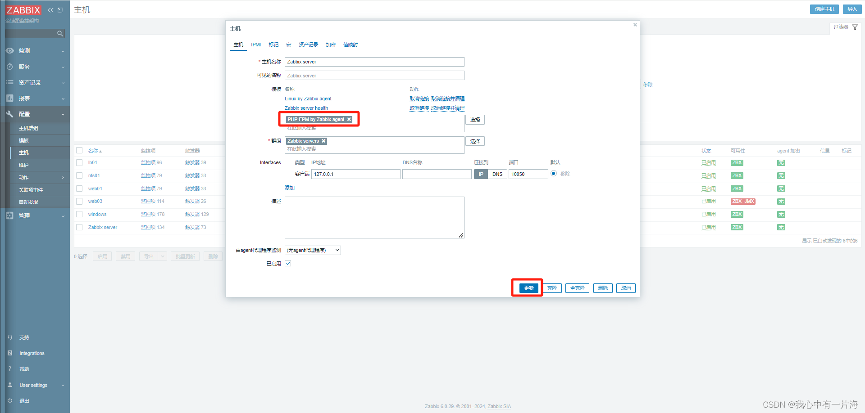
Task: Click inside the 描述 description textarea
Action: coord(374,217)
